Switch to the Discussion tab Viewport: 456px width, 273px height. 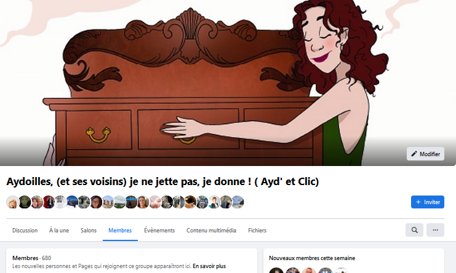tap(25, 231)
